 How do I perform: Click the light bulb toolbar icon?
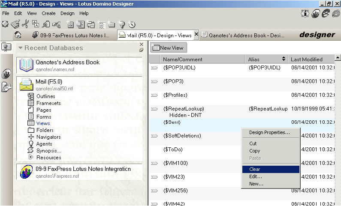(122, 24)
